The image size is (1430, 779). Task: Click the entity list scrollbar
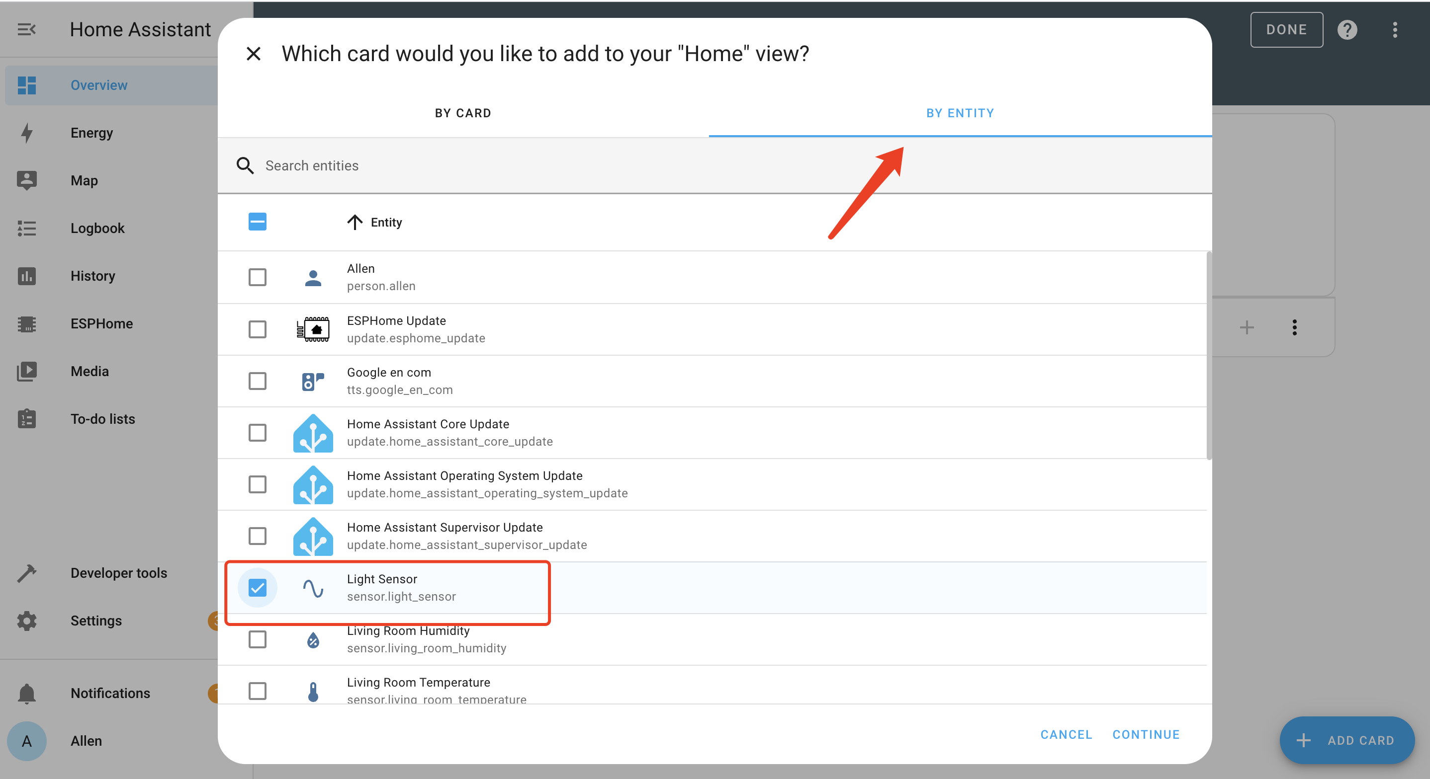click(1209, 356)
